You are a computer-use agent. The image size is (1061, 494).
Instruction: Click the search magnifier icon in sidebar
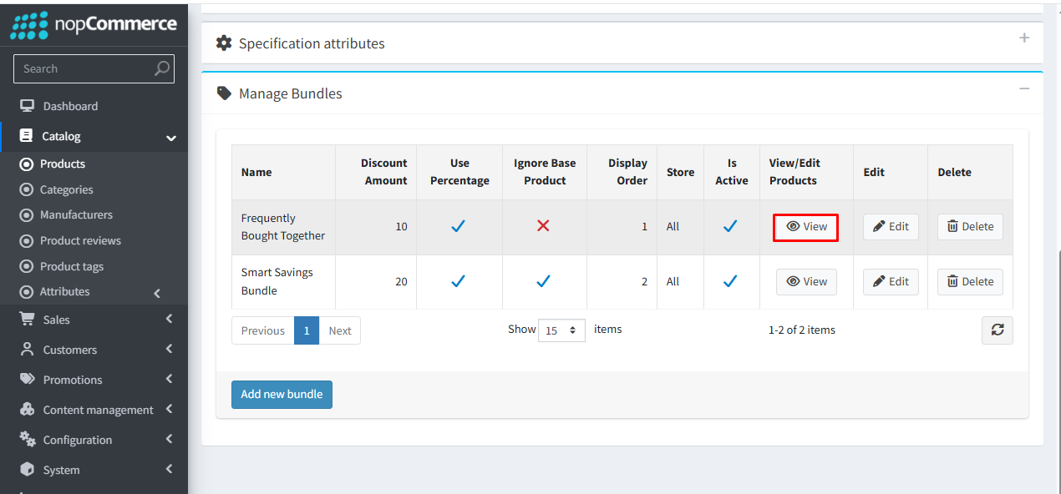click(162, 68)
